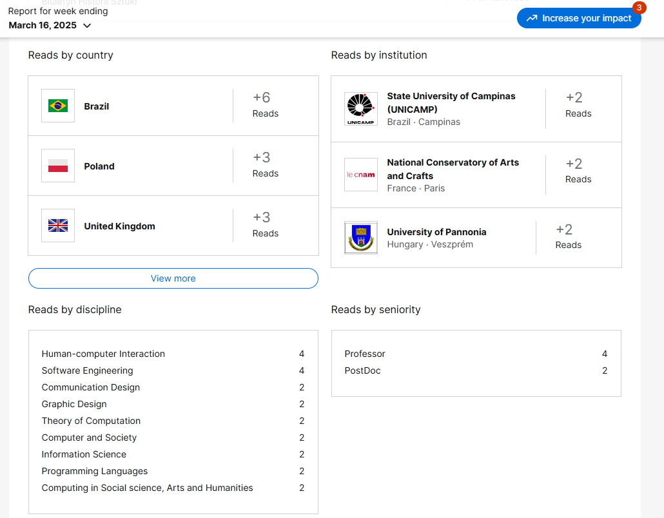Click the notification badge showing 3

(x=639, y=8)
